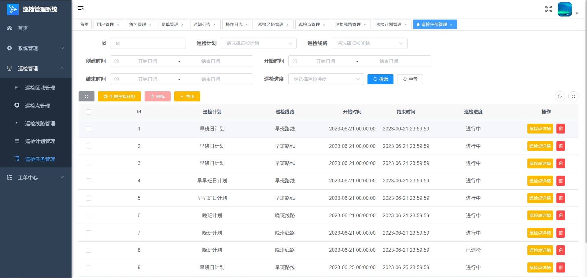Click 生成巡检任务 button
This screenshot has height=278, width=587.
click(119, 97)
